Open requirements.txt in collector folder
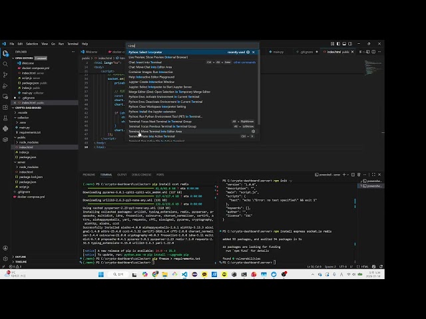Image resolution: width=426 pixels, height=319 pixels. pyautogui.click(x=29, y=132)
